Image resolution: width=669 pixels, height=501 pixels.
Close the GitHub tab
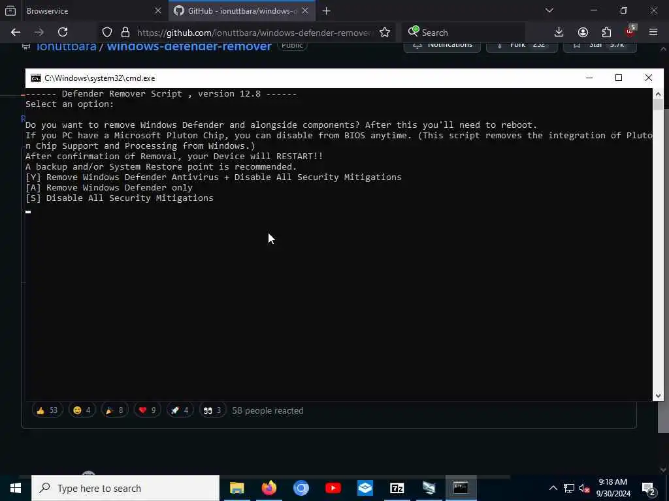pos(305,10)
